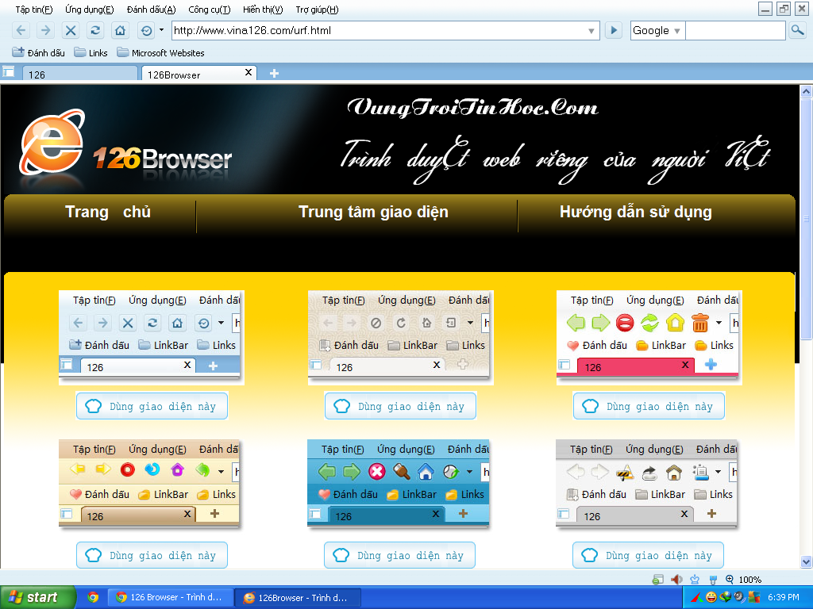Screen dimensions: 813x609
Task: Open the Đánh dấu(A) menu
Action: pyautogui.click(x=152, y=10)
